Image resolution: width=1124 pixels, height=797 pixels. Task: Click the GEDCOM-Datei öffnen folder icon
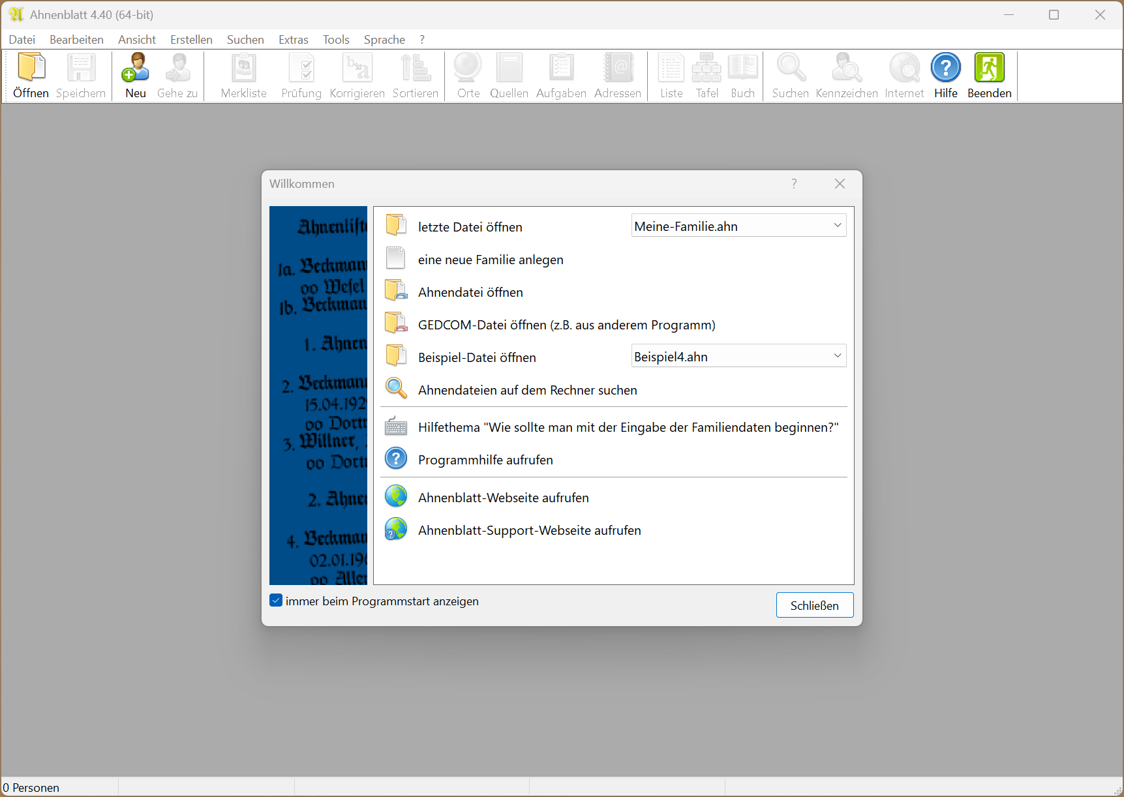396,323
